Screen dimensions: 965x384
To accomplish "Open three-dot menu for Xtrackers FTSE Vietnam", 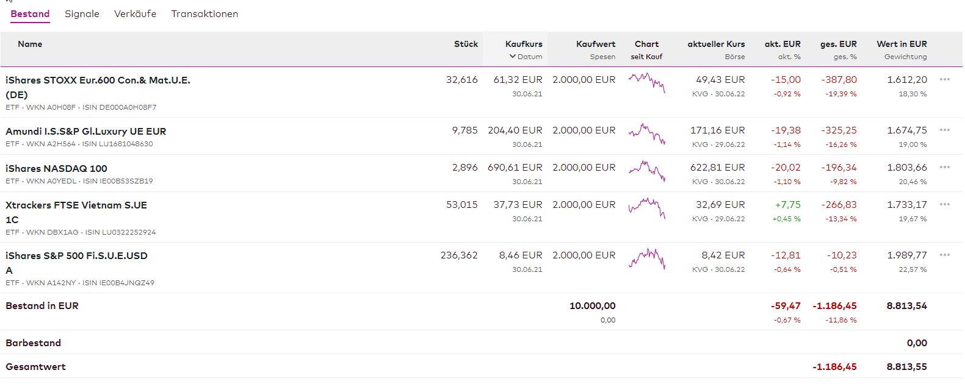I will (x=944, y=205).
